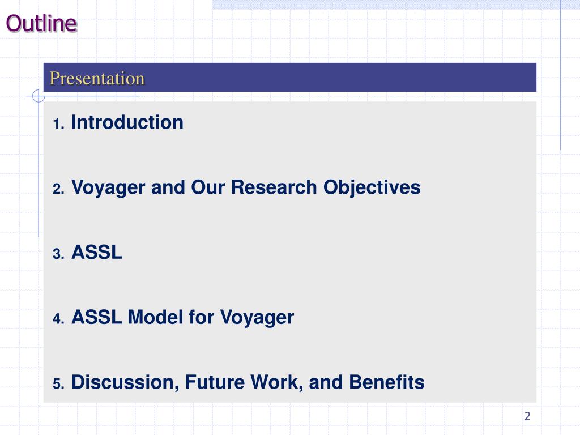Image resolution: width=580 pixels, height=435 pixels.
Task: Select list number 2 marker
Action: pyautogui.click(x=58, y=189)
